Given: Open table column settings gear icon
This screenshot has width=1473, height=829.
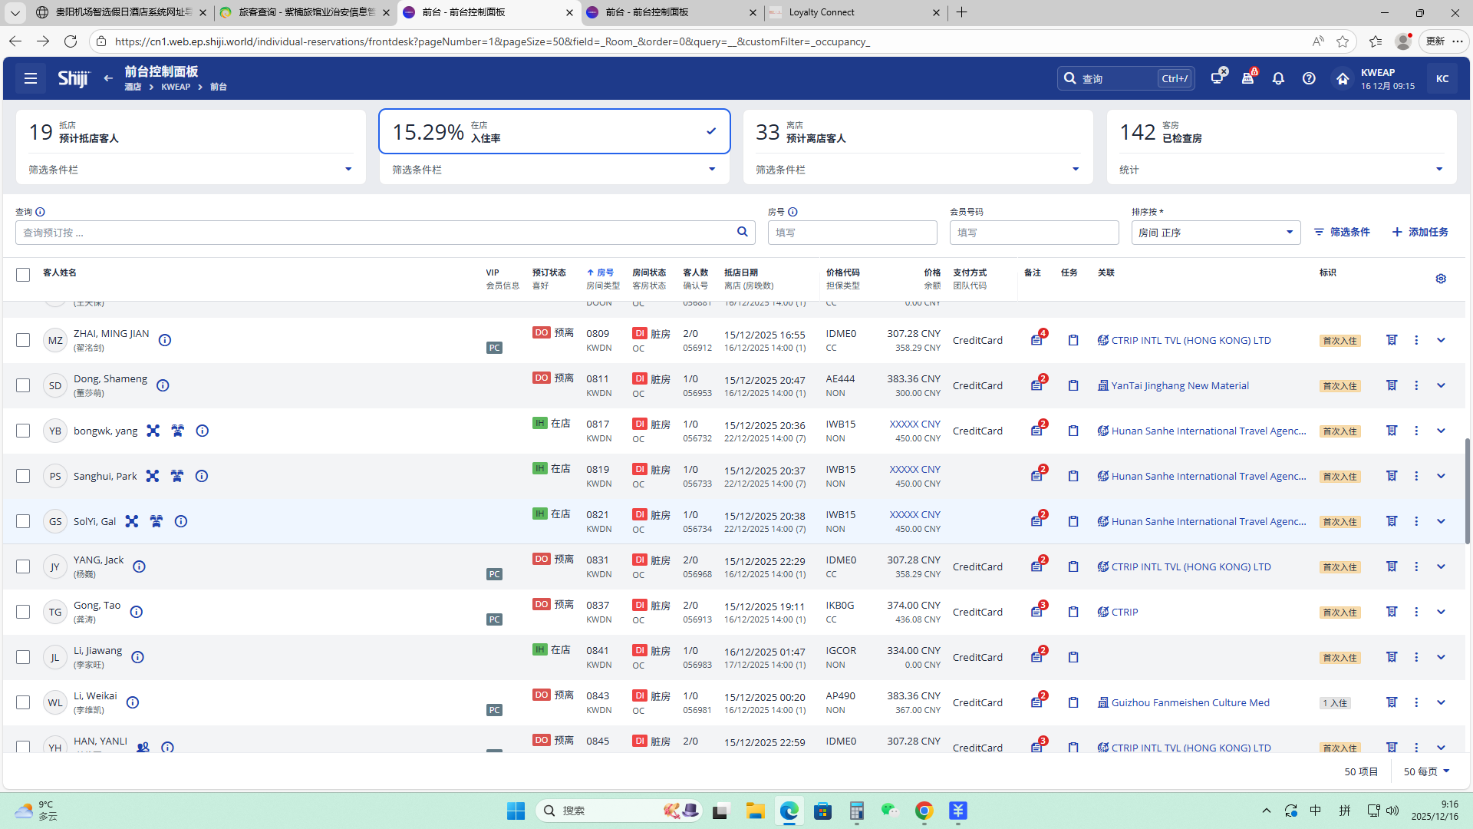Looking at the screenshot, I should point(1441,279).
